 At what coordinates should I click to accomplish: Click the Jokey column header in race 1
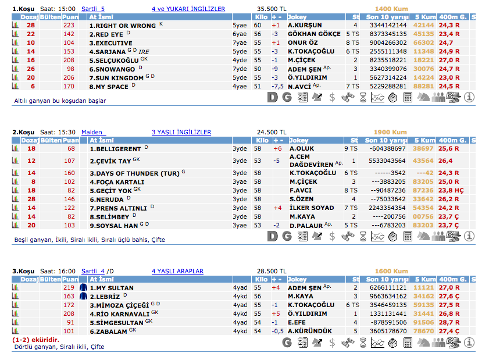(x=298, y=17)
